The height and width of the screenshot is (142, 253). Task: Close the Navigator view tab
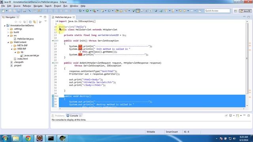click(x=18, y=17)
